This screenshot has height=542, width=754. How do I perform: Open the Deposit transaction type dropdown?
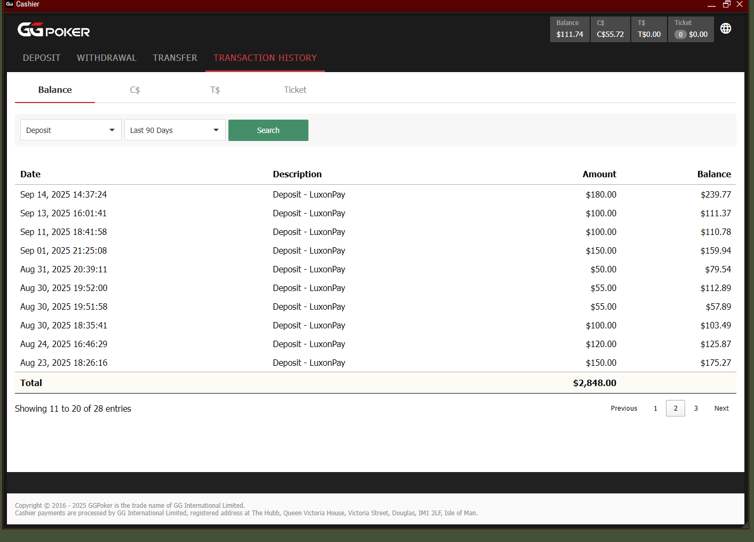[71, 130]
